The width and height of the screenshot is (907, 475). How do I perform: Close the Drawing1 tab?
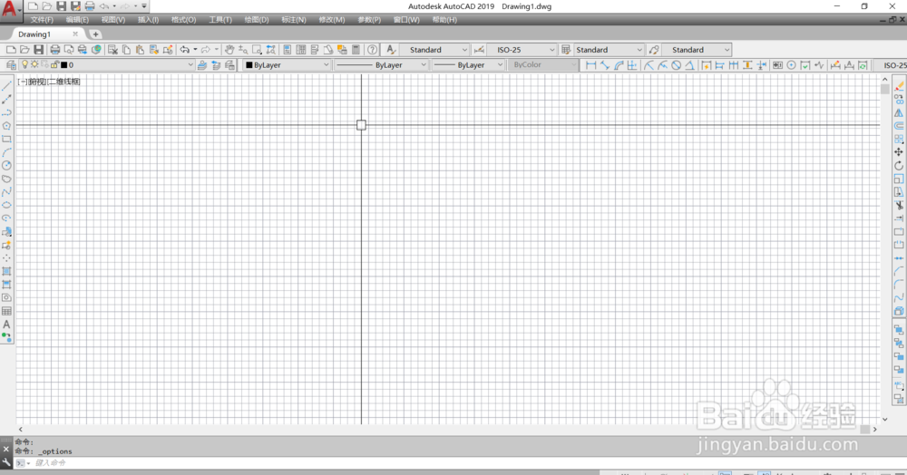75,34
